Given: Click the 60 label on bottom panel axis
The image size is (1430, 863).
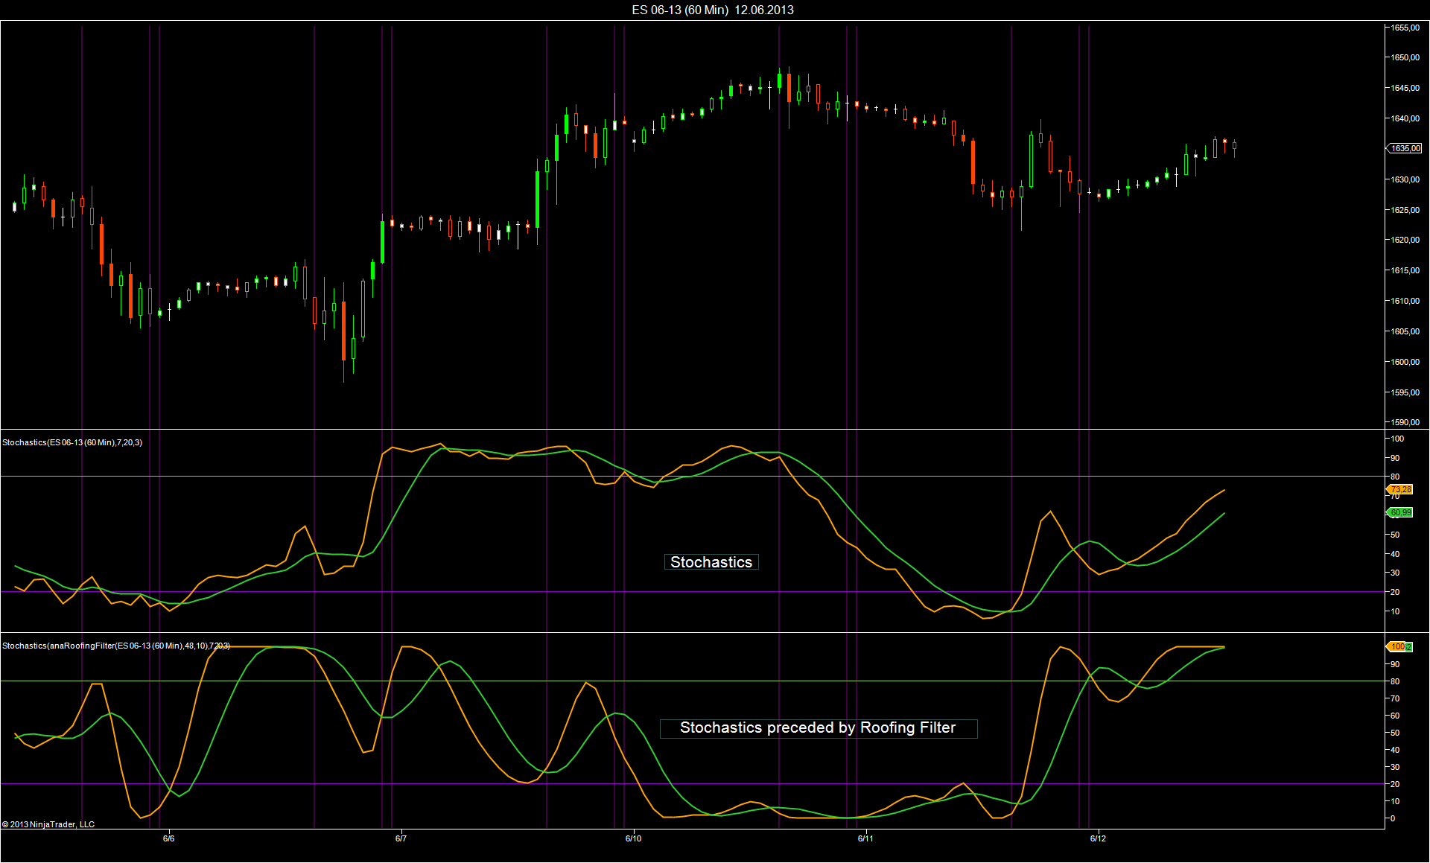Looking at the screenshot, I should pos(1395,716).
